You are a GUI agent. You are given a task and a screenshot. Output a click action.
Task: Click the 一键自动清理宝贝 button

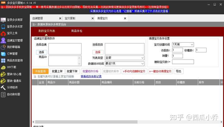(x=160, y=71)
